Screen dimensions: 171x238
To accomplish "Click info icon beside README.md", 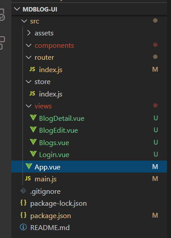I will [23, 227].
